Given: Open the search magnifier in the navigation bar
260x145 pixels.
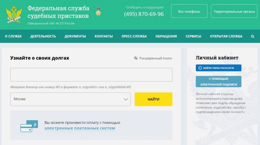Looking at the screenshot, I should pyautogui.click(x=253, y=36).
